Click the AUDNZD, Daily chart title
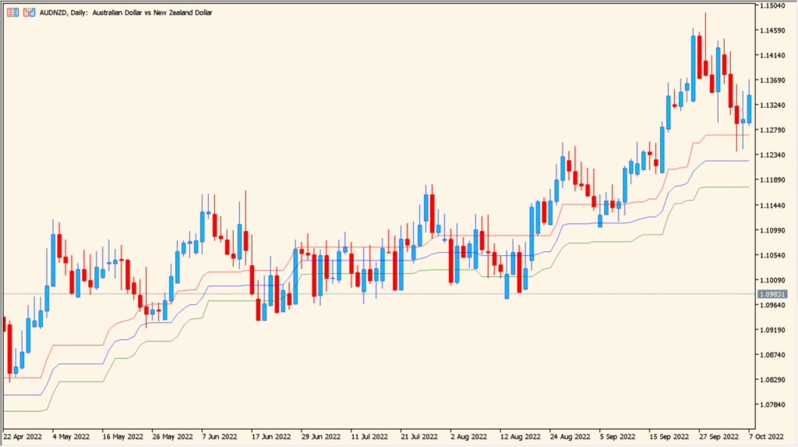 tap(125, 12)
